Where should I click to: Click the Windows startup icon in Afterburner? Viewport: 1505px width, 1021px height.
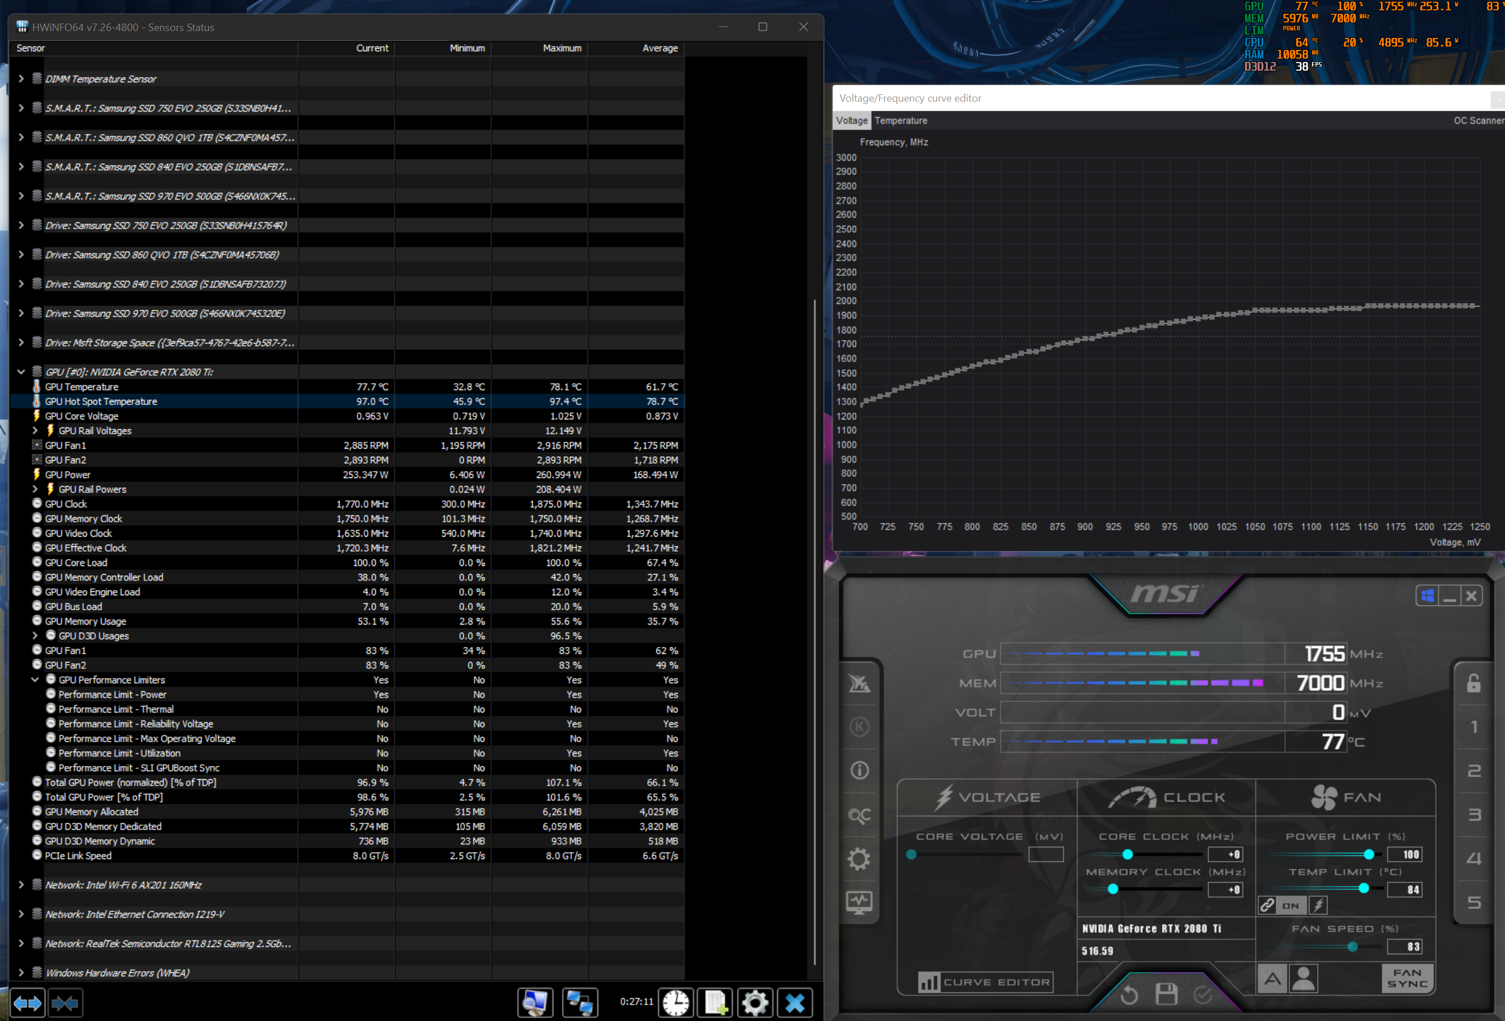(x=1427, y=596)
